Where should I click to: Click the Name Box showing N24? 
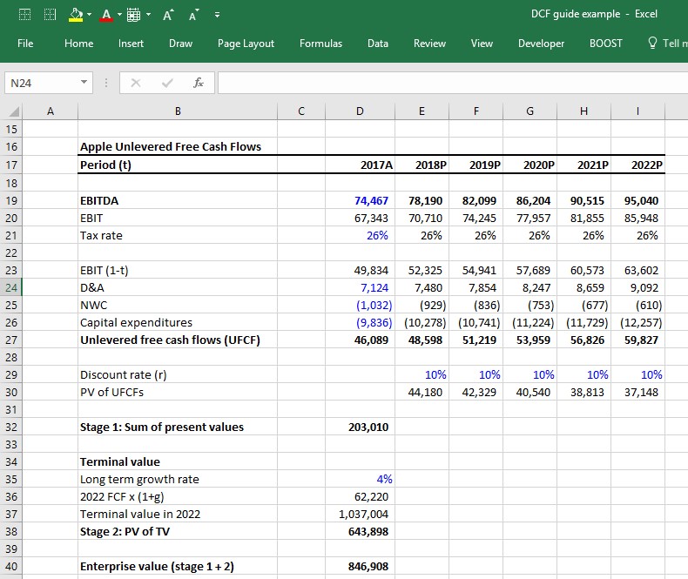(x=42, y=83)
